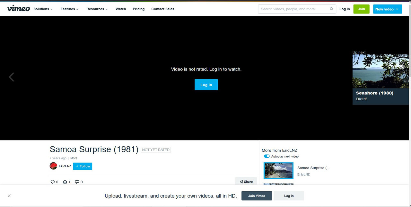This screenshot has height=207, width=411.
Task: Go to previous video with the left arrow
Action: pyautogui.click(x=11, y=77)
